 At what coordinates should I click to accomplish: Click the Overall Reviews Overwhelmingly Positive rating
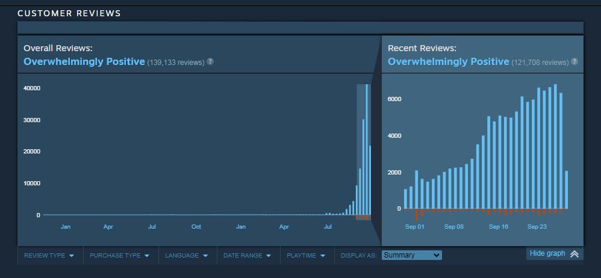(84, 61)
